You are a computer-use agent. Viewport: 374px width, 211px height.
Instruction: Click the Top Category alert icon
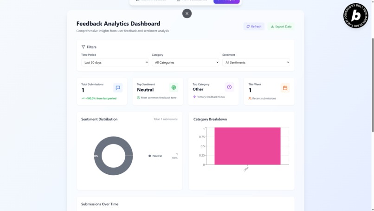[x=229, y=87]
